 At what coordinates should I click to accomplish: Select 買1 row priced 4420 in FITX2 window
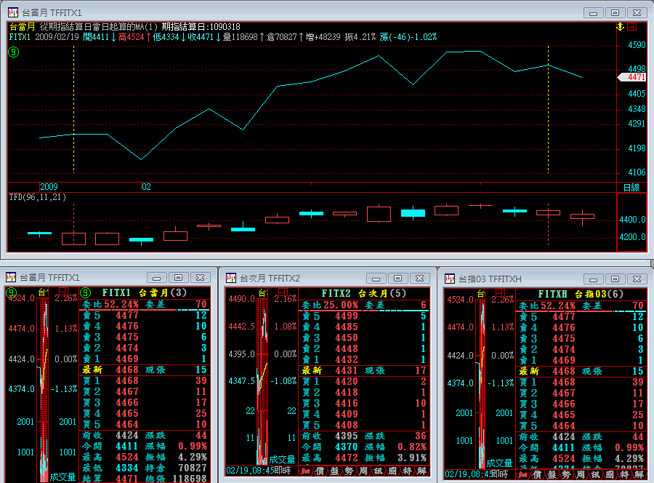(x=364, y=382)
